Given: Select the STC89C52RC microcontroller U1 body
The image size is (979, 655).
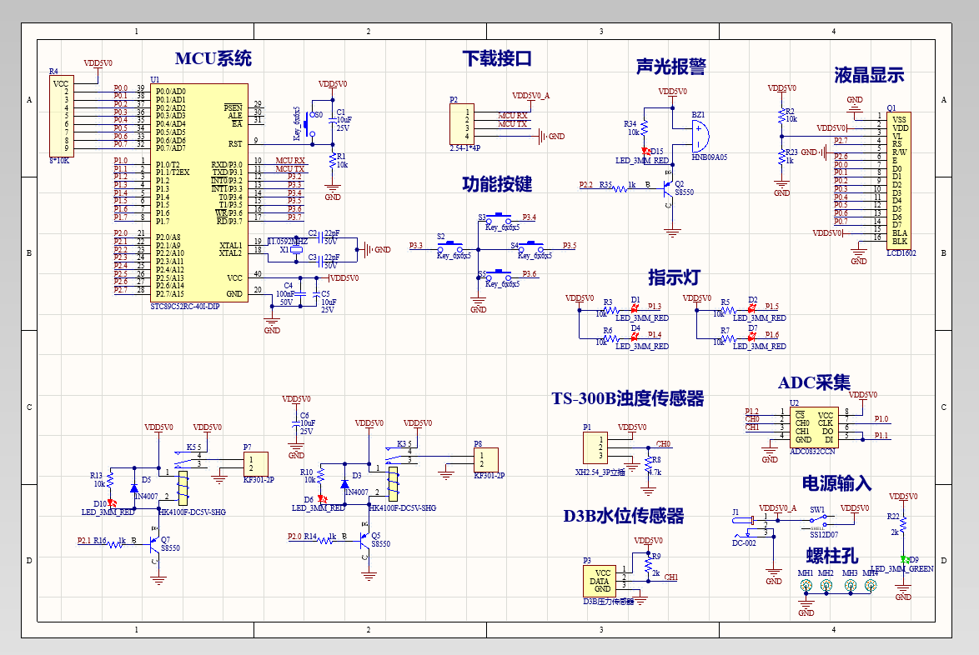Looking at the screenshot, I should click(x=200, y=192).
